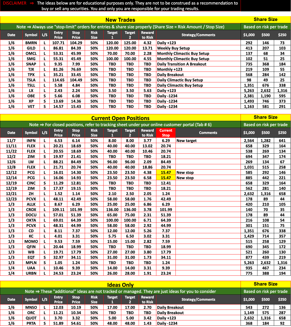Click the TSLA symbol in New Trades
Screen dimensions: 291x327
pyautogui.click(x=31, y=80)
